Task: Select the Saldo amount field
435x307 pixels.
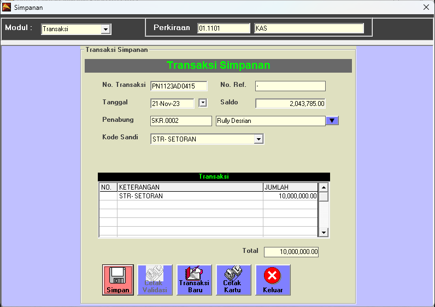Action: pos(290,103)
